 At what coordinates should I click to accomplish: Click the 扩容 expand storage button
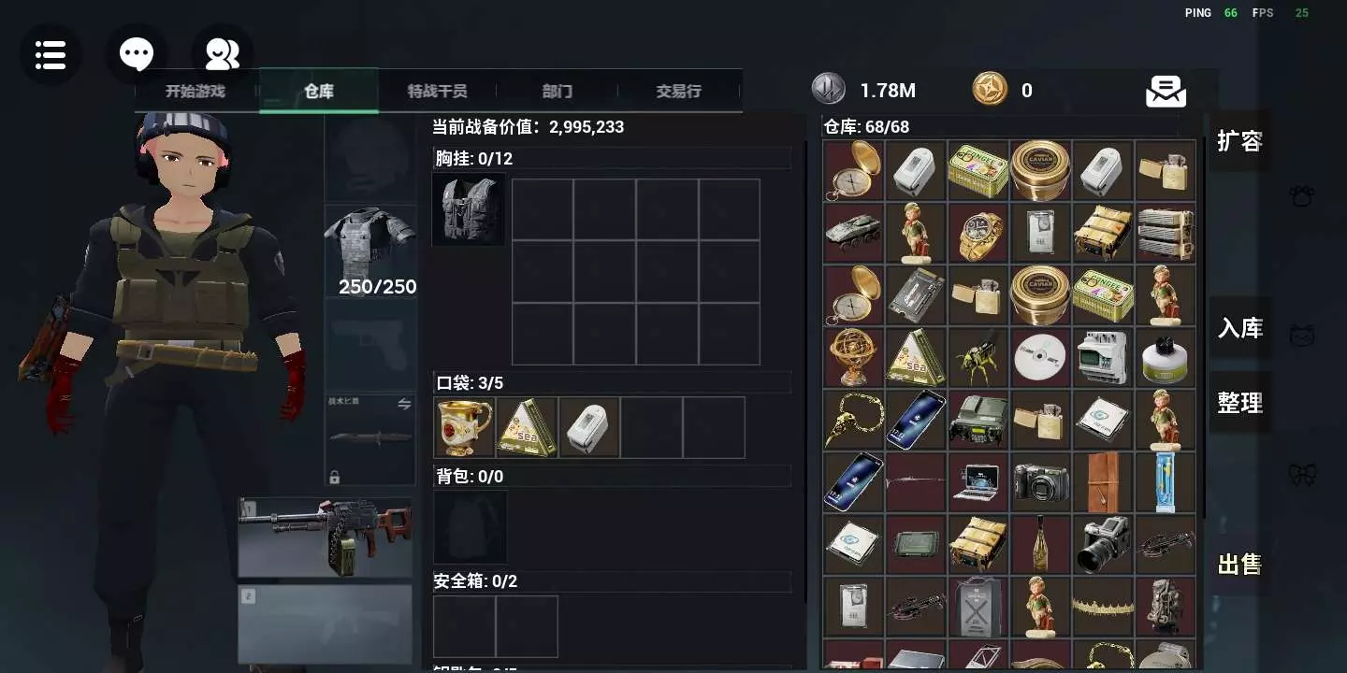(1239, 141)
